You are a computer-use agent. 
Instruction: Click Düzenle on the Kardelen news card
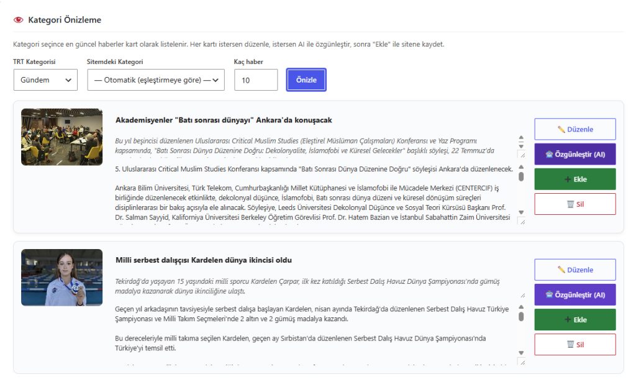pyautogui.click(x=575, y=270)
